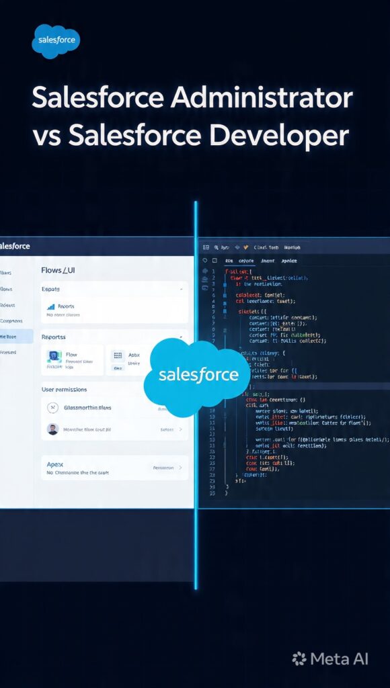
Task: Open the Flow card under Reportss
Action: 73,359
